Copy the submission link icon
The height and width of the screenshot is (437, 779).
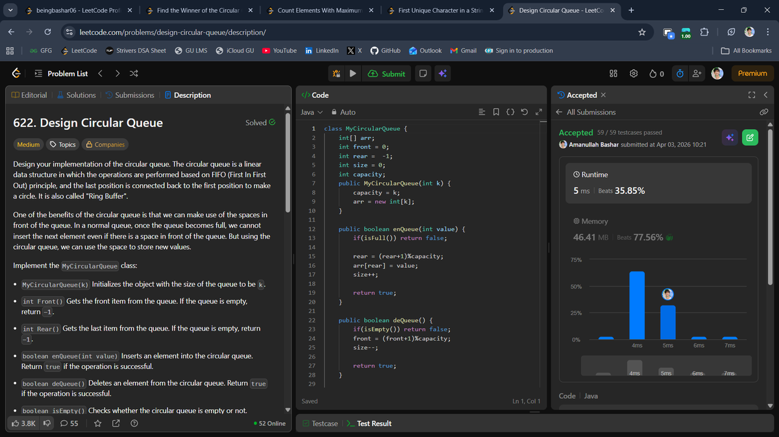tap(764, 112)
